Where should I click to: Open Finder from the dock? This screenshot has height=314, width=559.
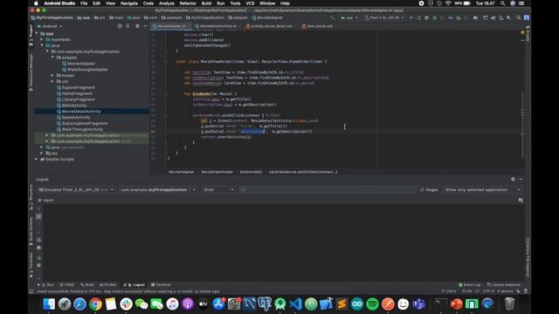click(49, 304)
